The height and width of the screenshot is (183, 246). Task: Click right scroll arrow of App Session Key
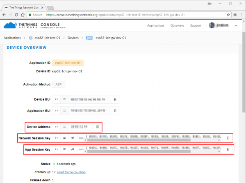219,151
